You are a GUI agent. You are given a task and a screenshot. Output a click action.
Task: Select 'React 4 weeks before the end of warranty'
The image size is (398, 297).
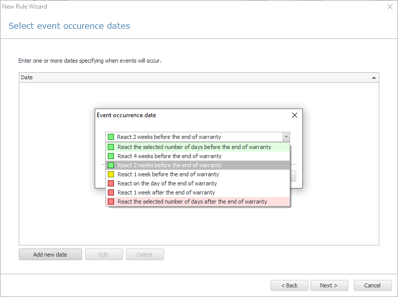[x=197, y=156]
